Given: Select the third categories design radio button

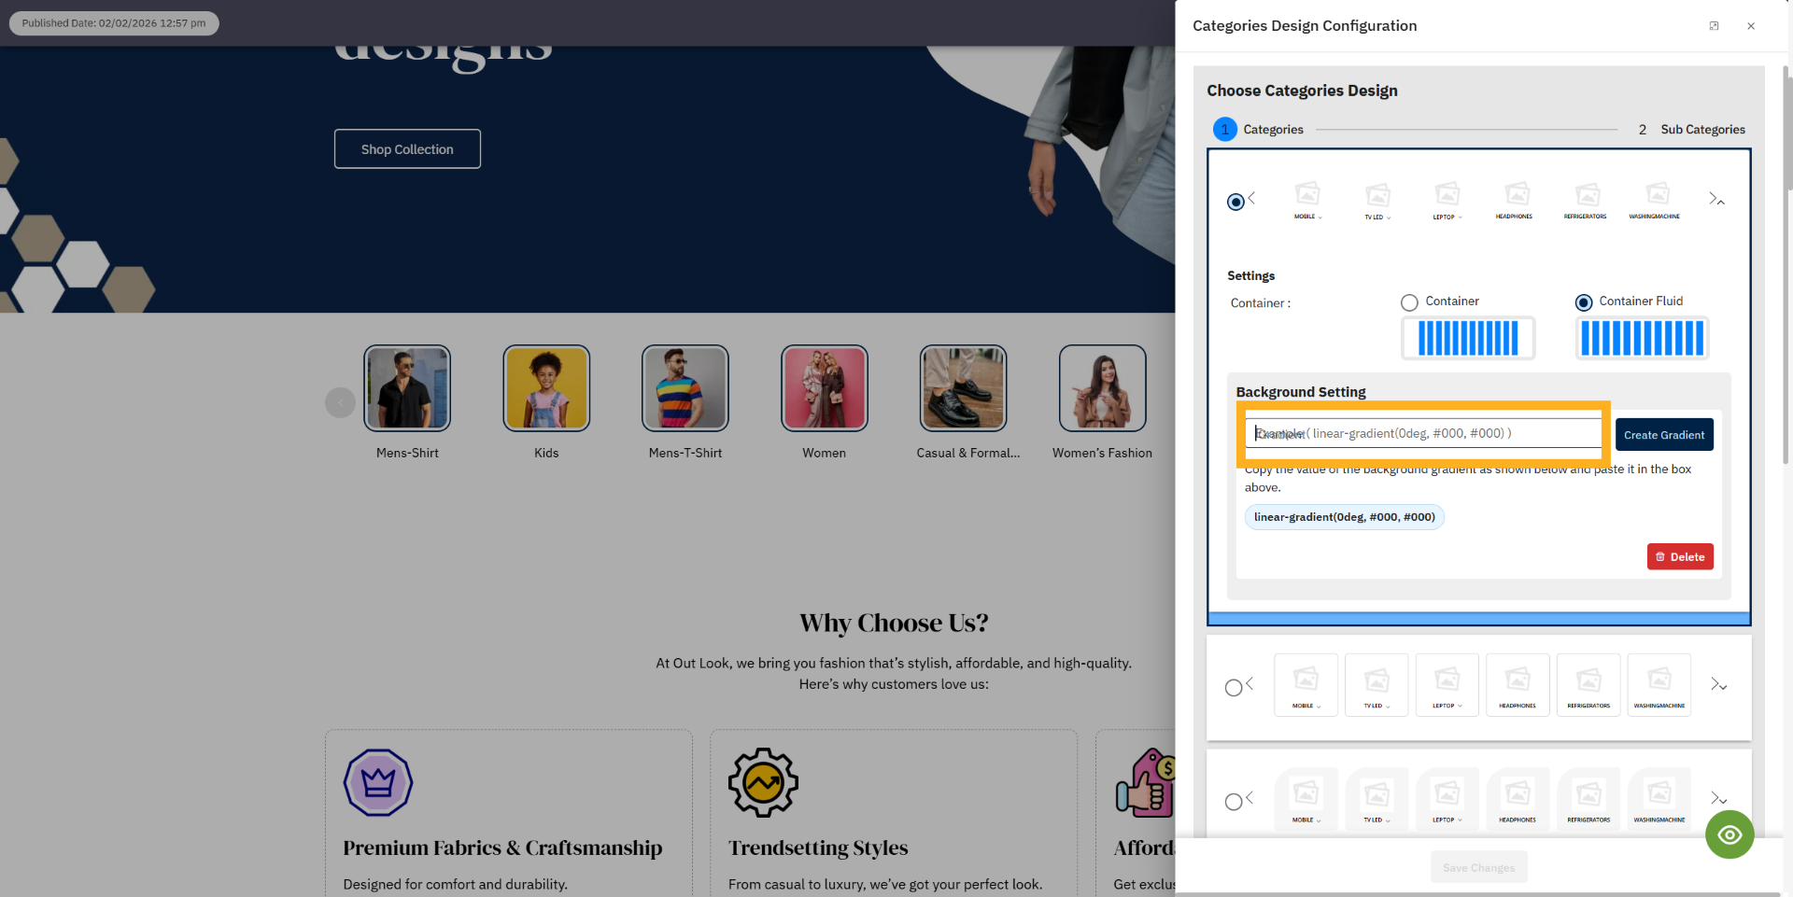Looking at the screenshot, I should 1234,802.
